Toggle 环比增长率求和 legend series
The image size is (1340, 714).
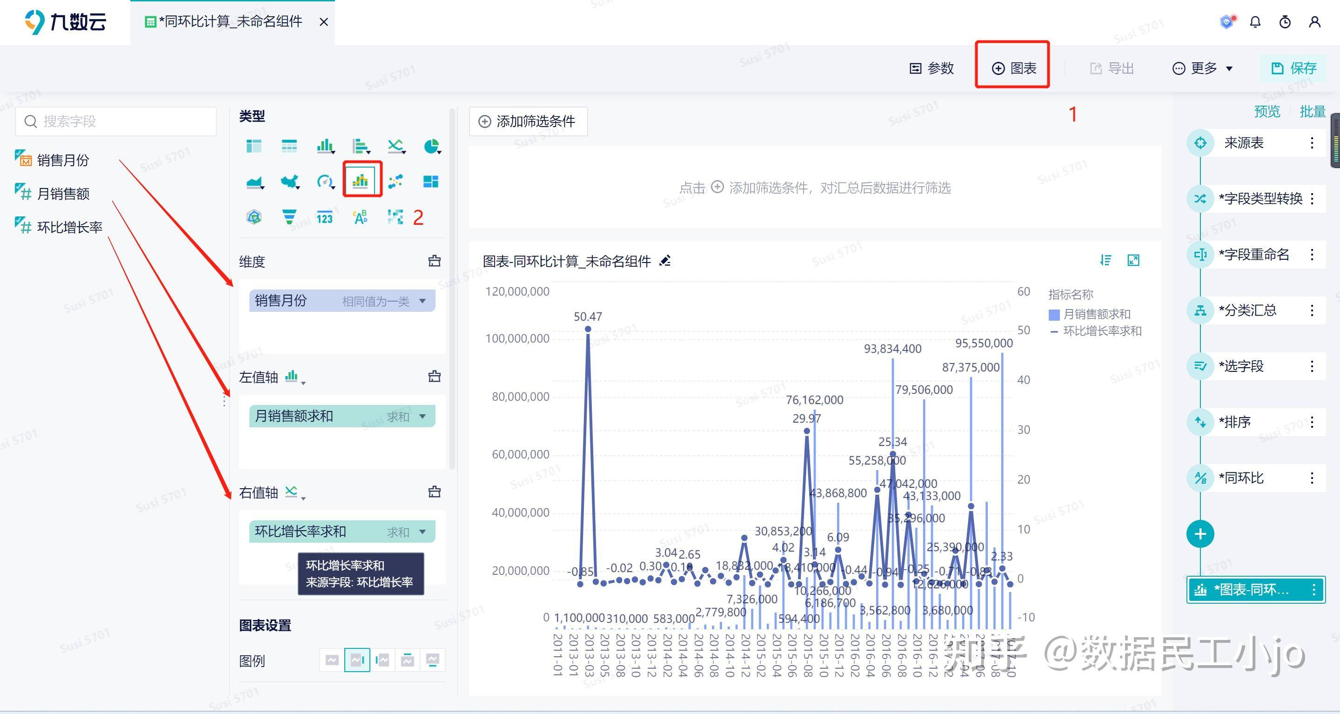1096,331
